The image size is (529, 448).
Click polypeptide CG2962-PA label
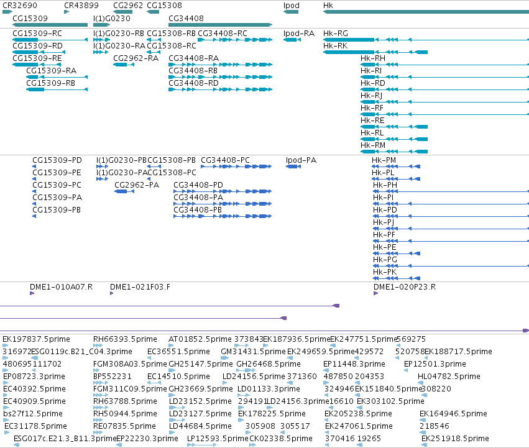[137, 185]
